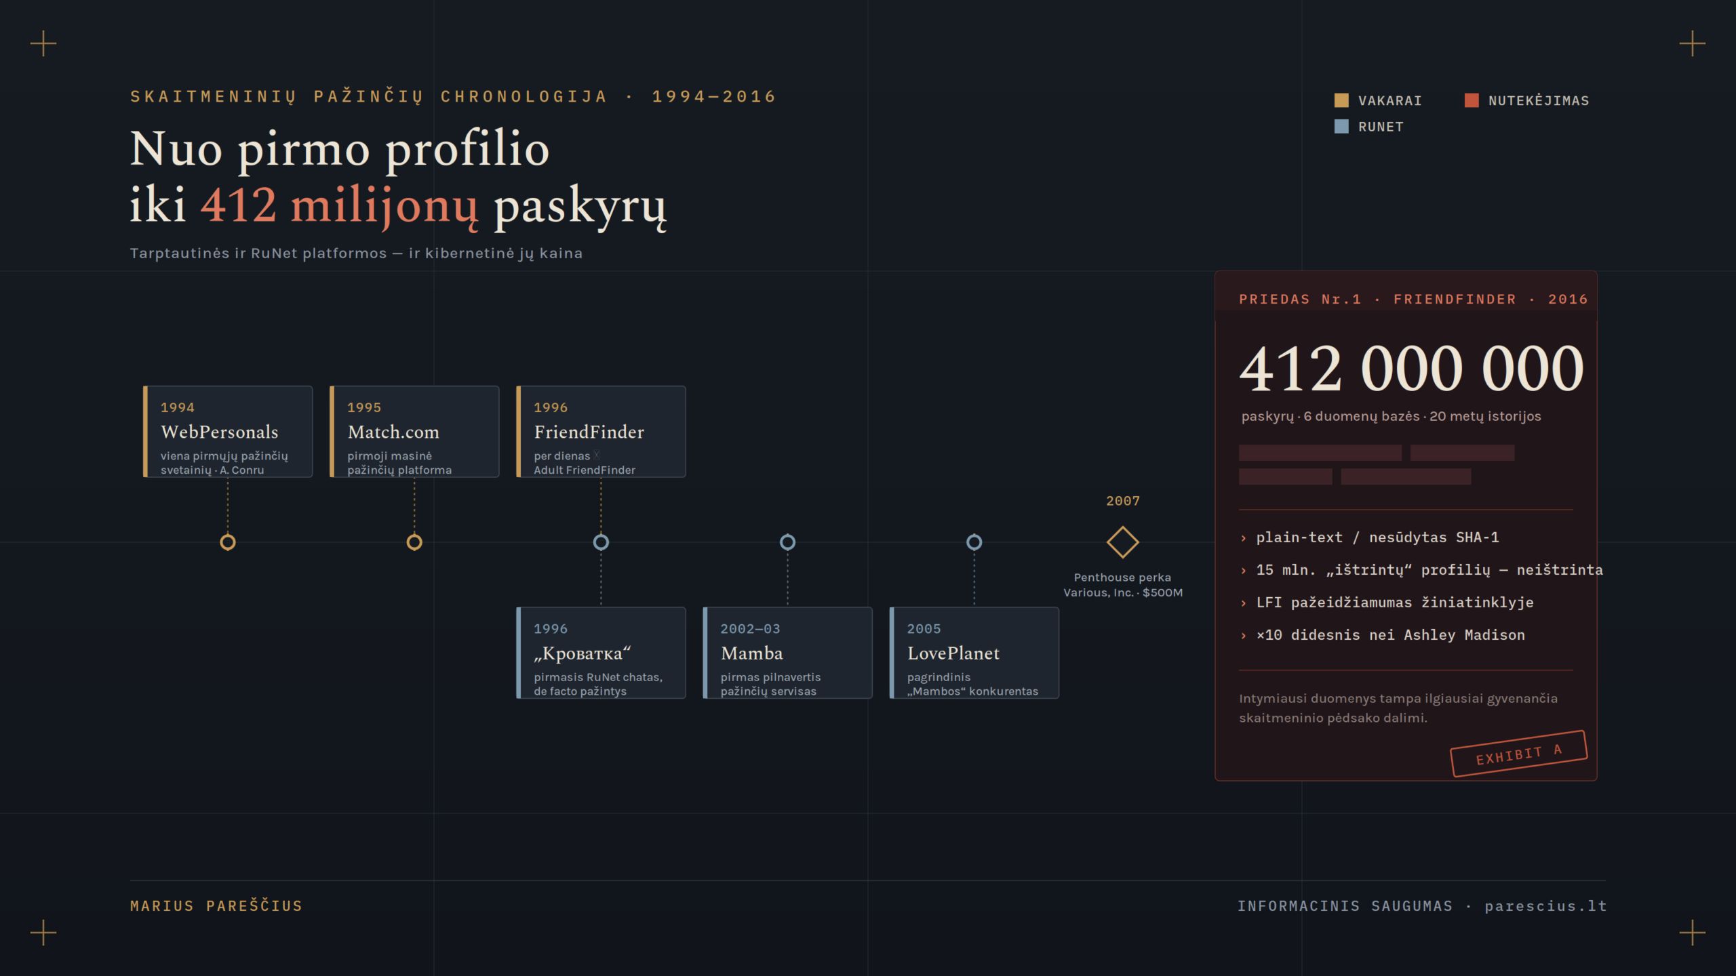Select the 1994 WebPersonals timeline card
The width and height of the screenshot is (1736, 976).
point(228,432)
